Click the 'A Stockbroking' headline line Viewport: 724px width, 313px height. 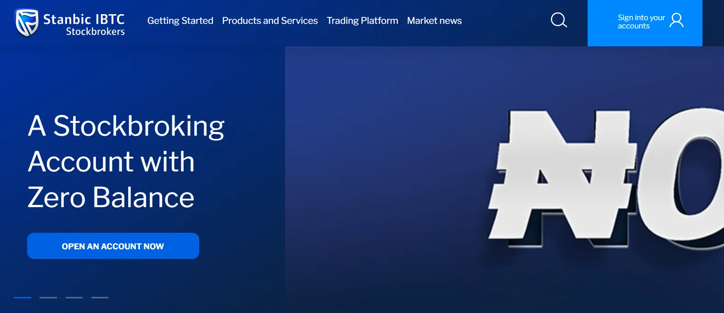126,126
